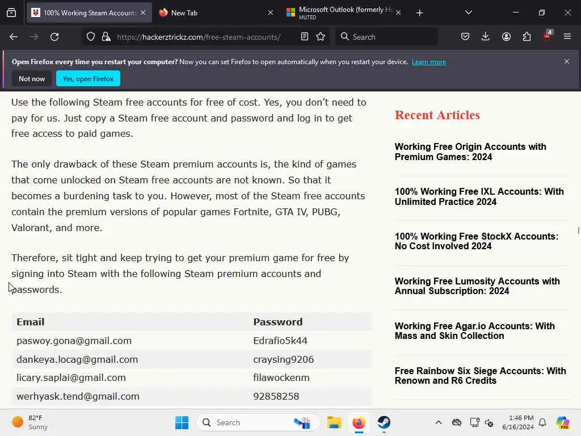Open Free IXL Accounts article
Viewport: 581px width, 436px height.
pos(479,196)
